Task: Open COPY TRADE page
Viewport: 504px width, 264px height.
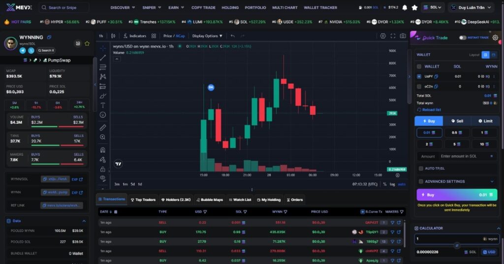Action: click(x=203, y=7)
